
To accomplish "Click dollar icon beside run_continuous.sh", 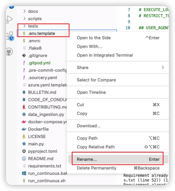I will click(x=24, y=181).
